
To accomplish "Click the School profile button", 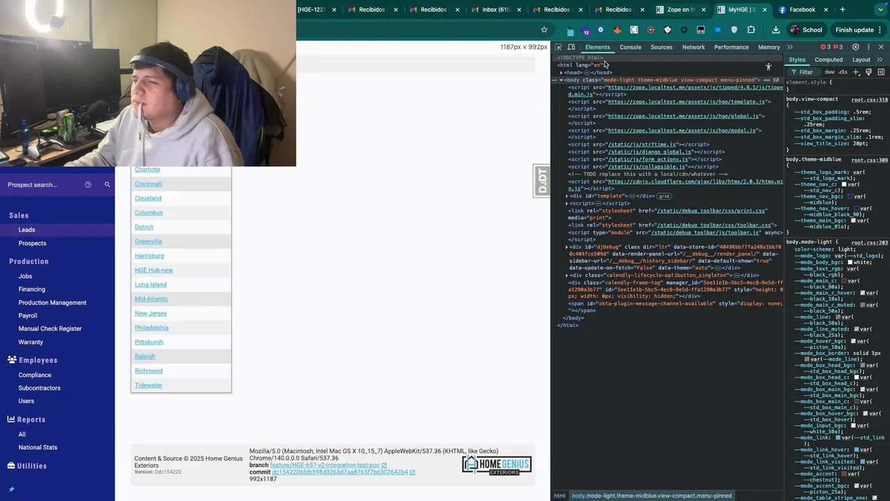I will [x=807, y=30].
